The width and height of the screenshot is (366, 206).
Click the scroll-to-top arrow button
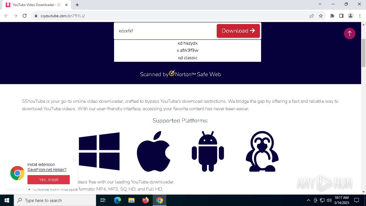coord(349,33)
